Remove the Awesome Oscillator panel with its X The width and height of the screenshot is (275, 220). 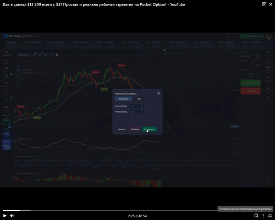click(43, 173)
